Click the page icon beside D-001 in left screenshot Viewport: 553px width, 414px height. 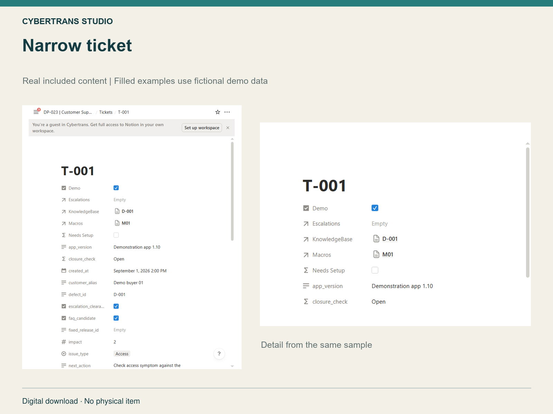(x=117, y=211)
